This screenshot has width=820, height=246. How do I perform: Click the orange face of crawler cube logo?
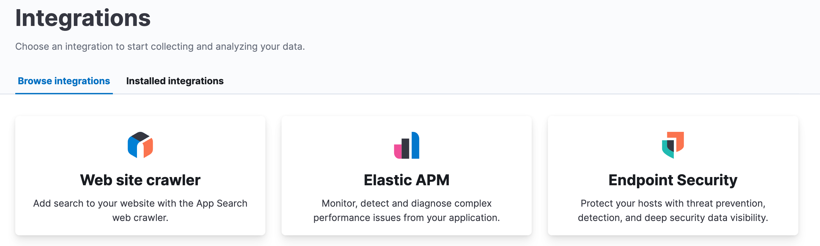[148, 148]
